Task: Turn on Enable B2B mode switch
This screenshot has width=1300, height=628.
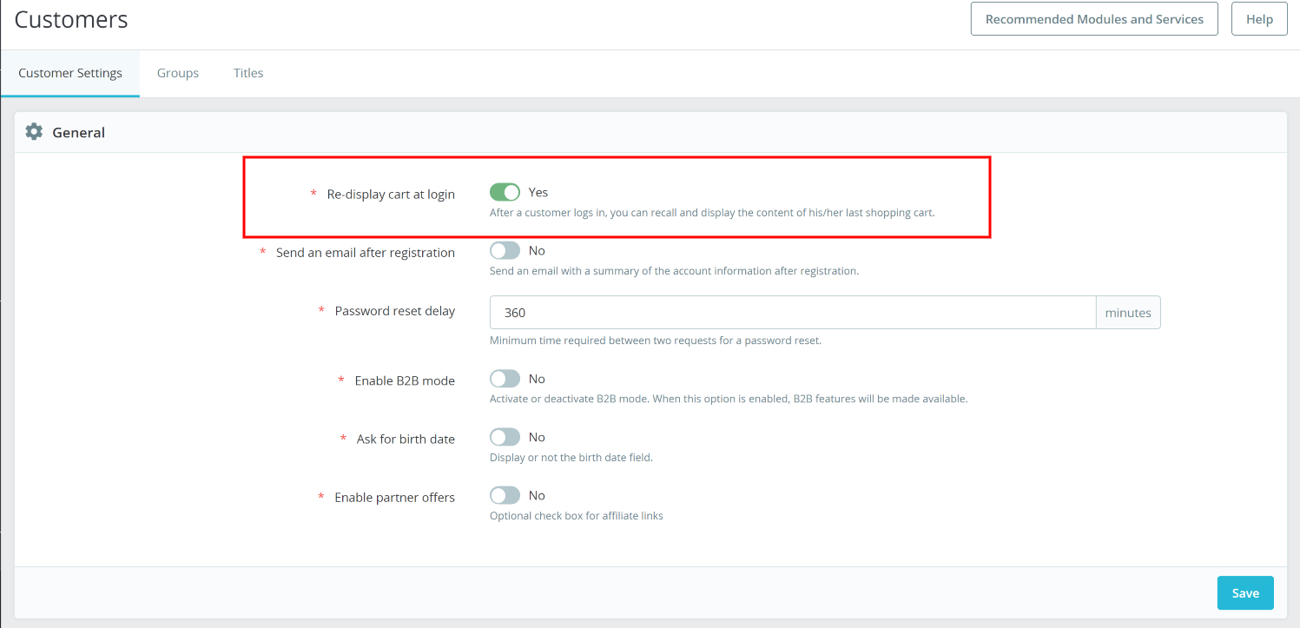Action: click(505, 379)
